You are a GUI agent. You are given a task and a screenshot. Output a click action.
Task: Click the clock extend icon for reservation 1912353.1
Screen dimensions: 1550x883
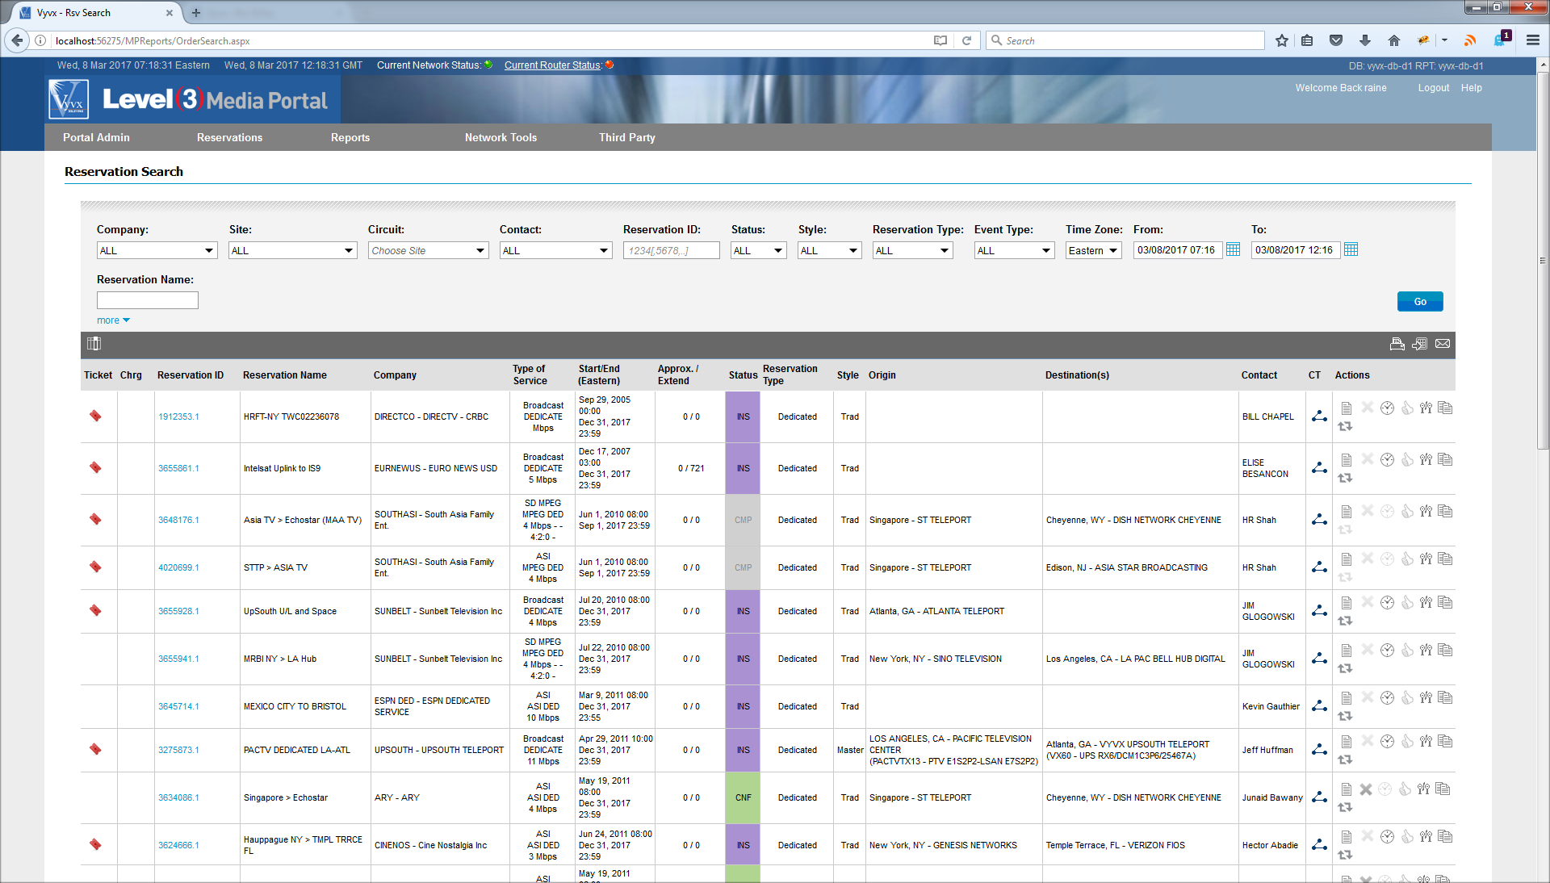point(1387,408)
